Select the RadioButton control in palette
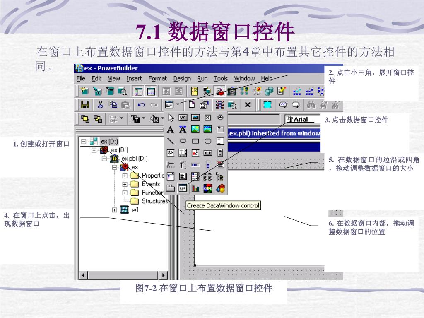 tap(220, 117)
